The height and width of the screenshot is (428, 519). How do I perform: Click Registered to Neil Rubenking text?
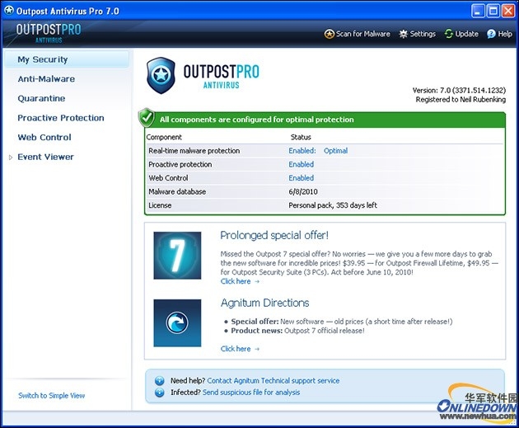pyautogui.click(x=461, y=100)
